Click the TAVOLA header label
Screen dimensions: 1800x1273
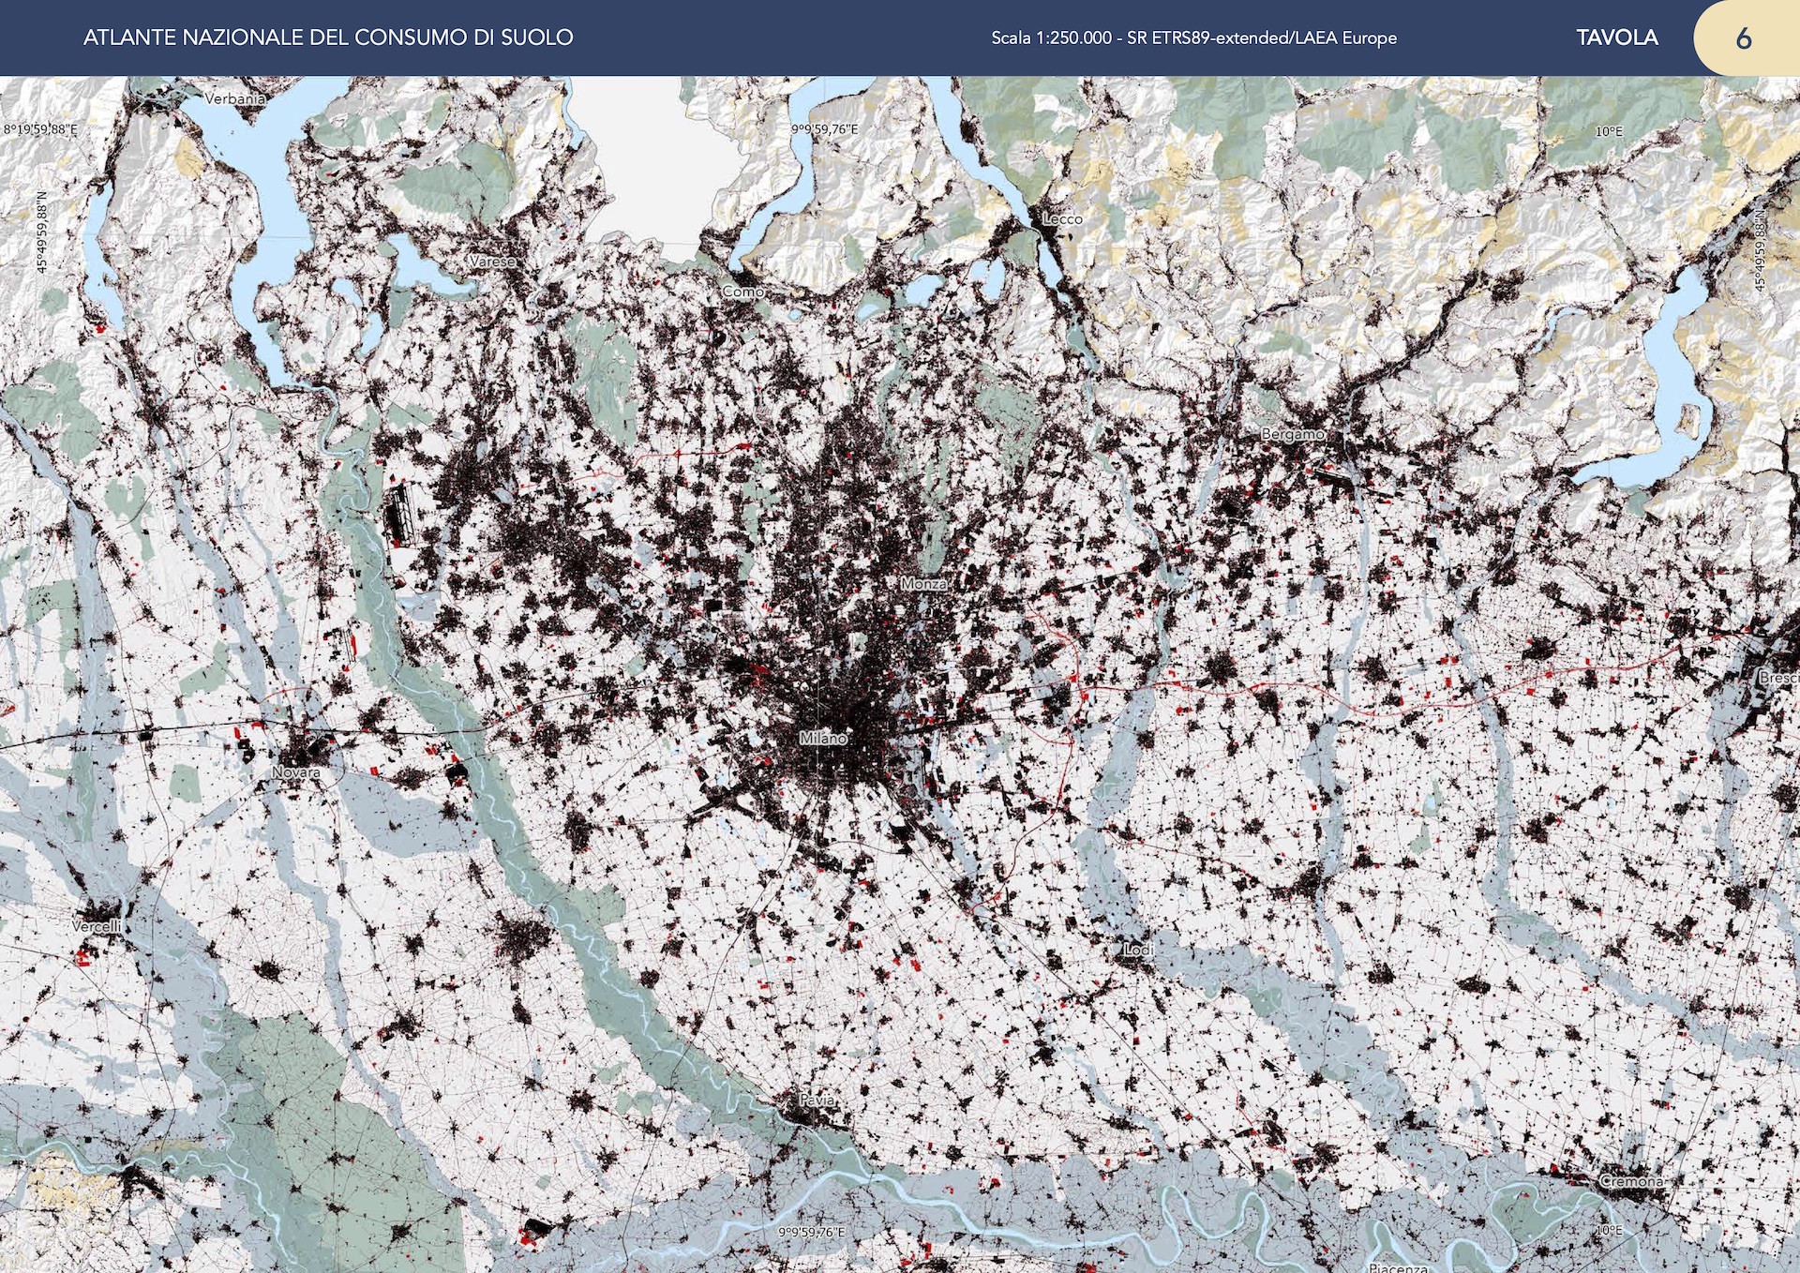(1616, 37)
